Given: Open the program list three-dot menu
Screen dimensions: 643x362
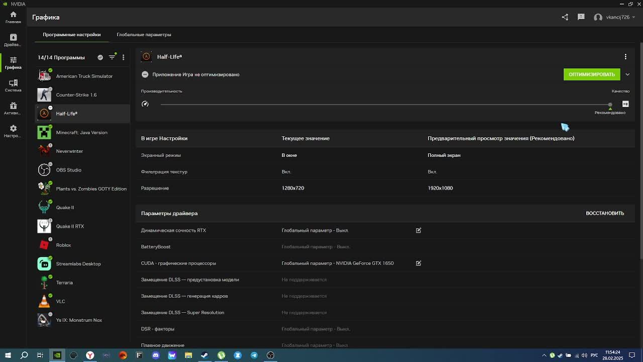Looking at the screenshot, I should 123,57.
